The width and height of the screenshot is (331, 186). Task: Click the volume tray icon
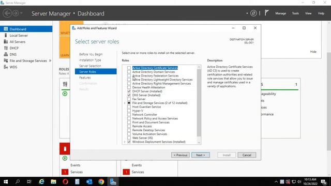(299, 181)
